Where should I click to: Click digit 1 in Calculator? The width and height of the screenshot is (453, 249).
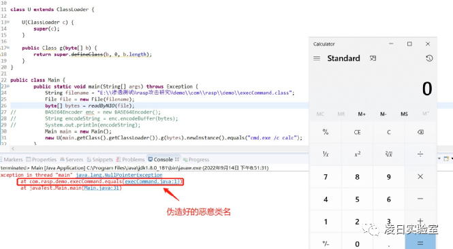[326, 222]
